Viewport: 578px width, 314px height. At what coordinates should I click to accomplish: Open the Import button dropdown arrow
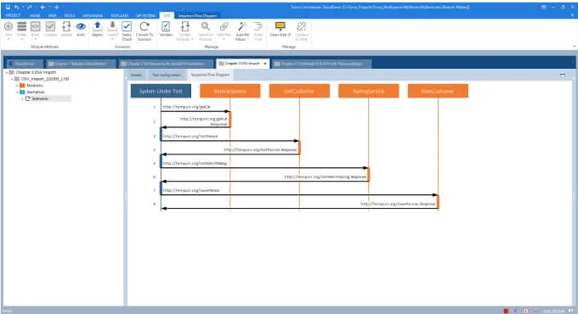[x=112, y=39]
